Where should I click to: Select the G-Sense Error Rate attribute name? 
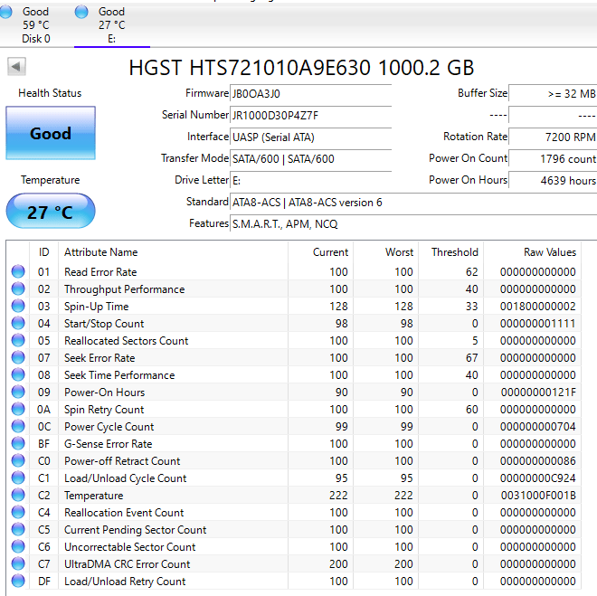tap(109, 444)
